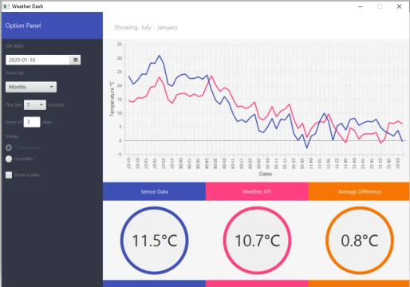410x287 pixels.
Task: Click the Average Difference header
Action: point(359,191)
